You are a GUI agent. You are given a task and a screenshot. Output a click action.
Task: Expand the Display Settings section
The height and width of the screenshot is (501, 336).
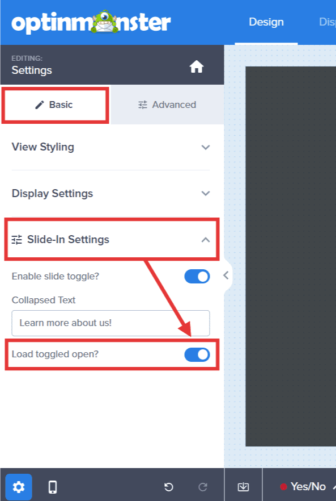(110, 193)
